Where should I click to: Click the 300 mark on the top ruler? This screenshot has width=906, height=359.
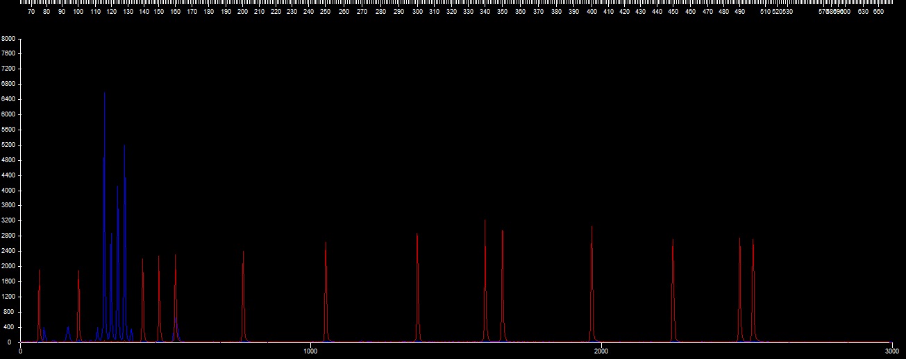(417, 12)
